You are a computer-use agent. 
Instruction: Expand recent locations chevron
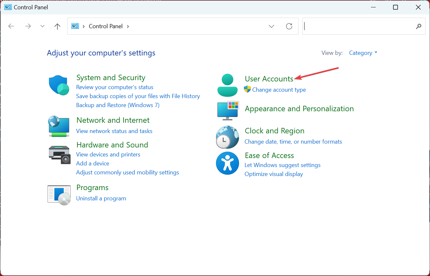[42, 26]
